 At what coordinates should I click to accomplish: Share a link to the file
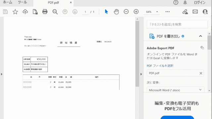pos(185,12)
